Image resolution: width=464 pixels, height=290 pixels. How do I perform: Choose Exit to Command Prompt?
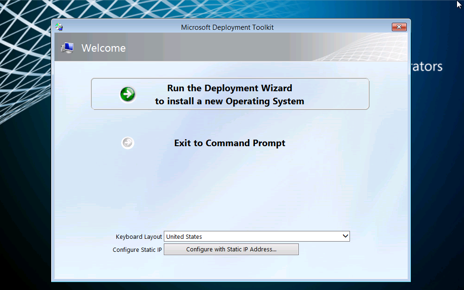[x=229, y=143]
